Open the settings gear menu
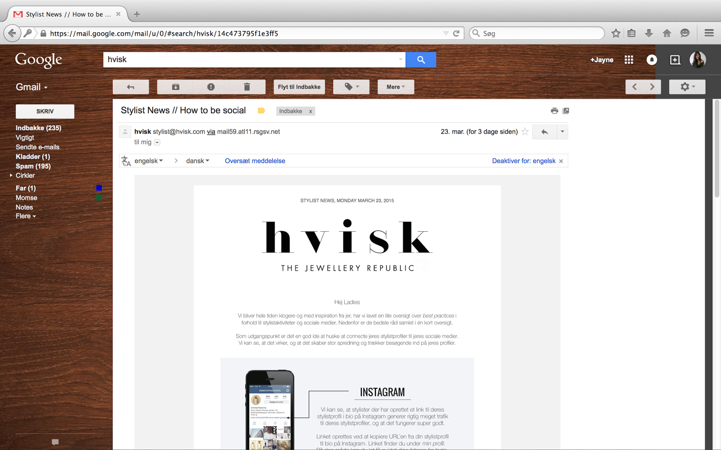Screen dimensions: 721x450 [687, 87]
